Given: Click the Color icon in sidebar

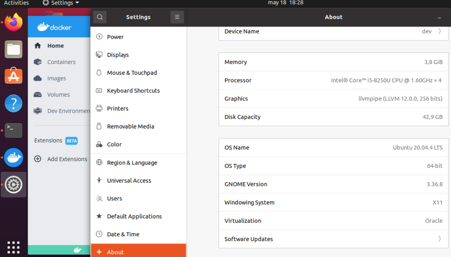Looking at the screenshot, I should point(99,144).
